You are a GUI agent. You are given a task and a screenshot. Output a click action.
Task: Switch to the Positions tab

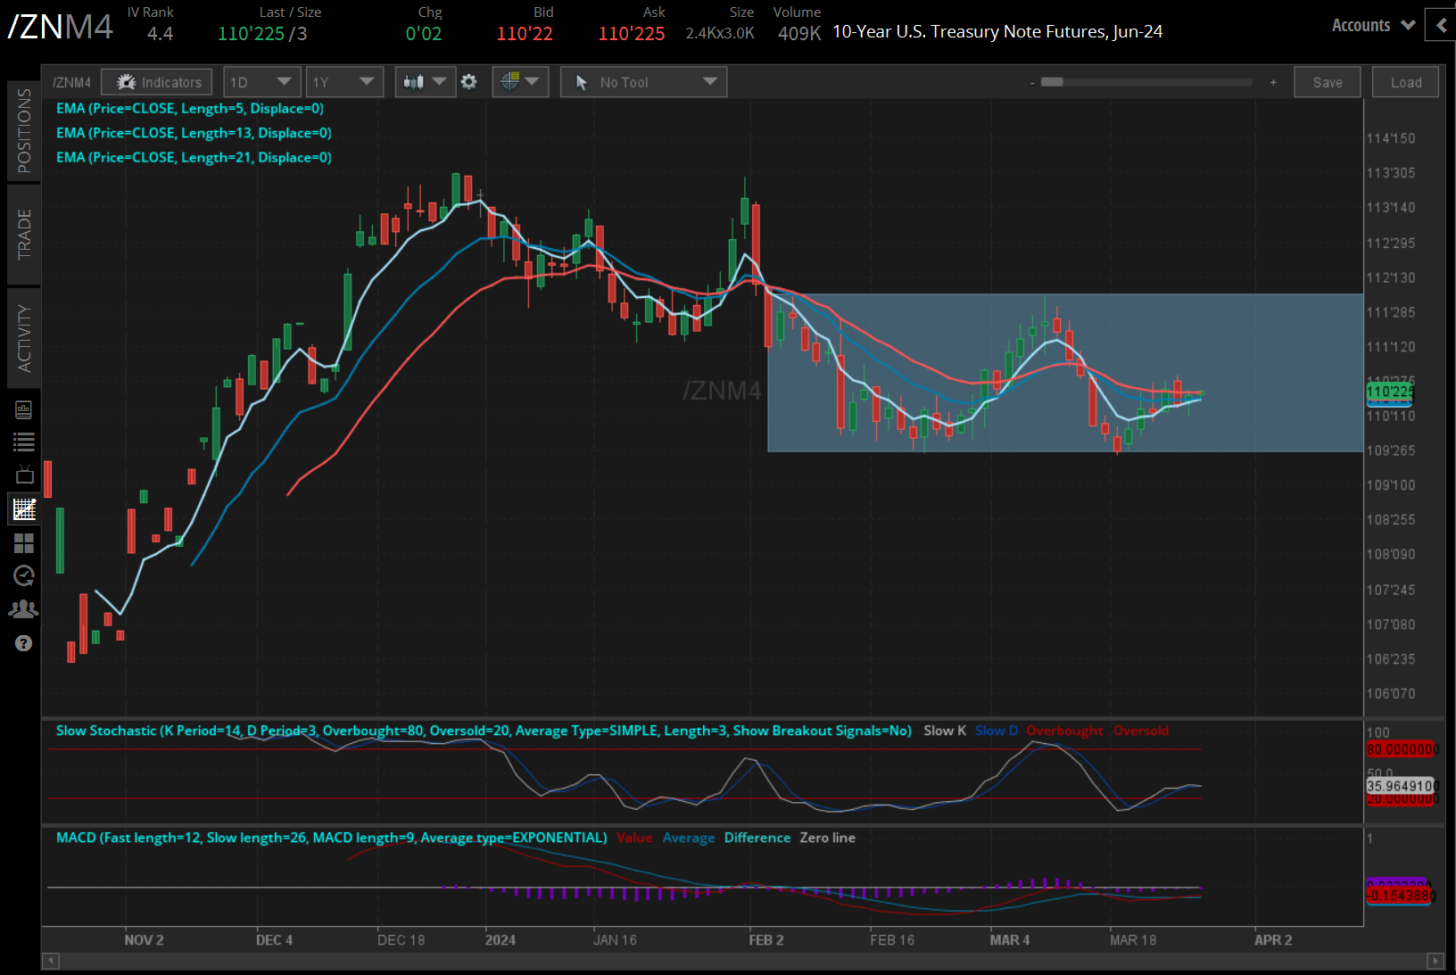(24, 130)
